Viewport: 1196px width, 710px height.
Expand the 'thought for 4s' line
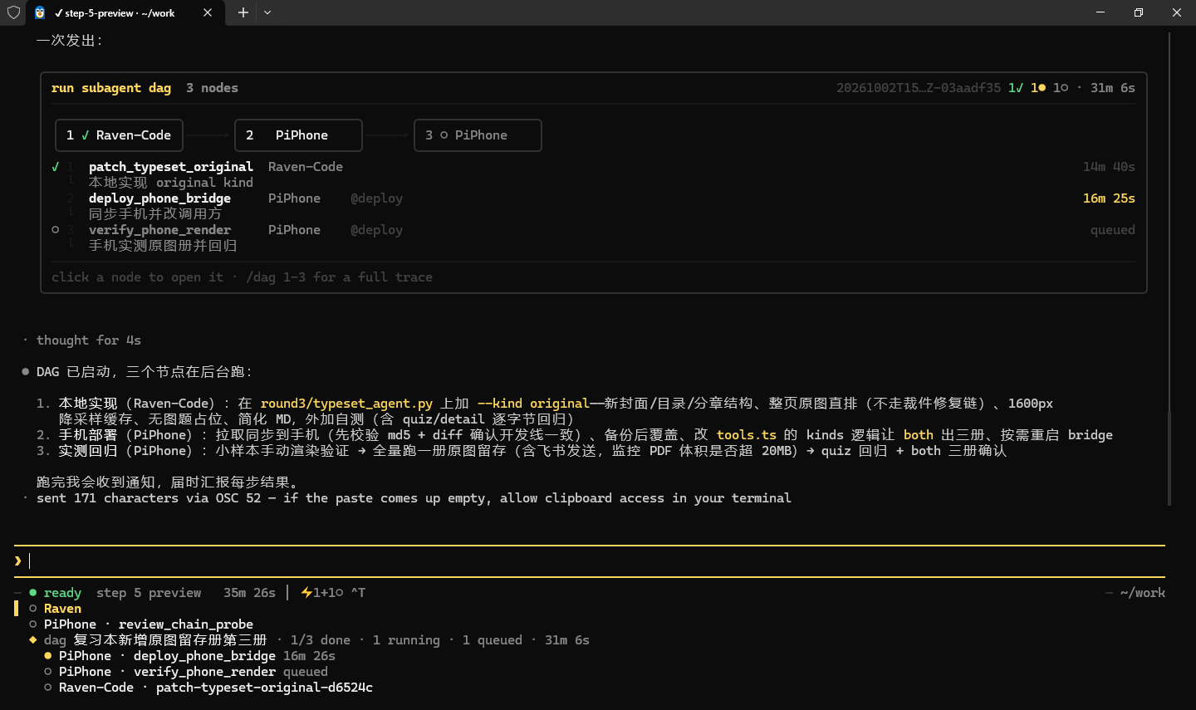point(89,340)
